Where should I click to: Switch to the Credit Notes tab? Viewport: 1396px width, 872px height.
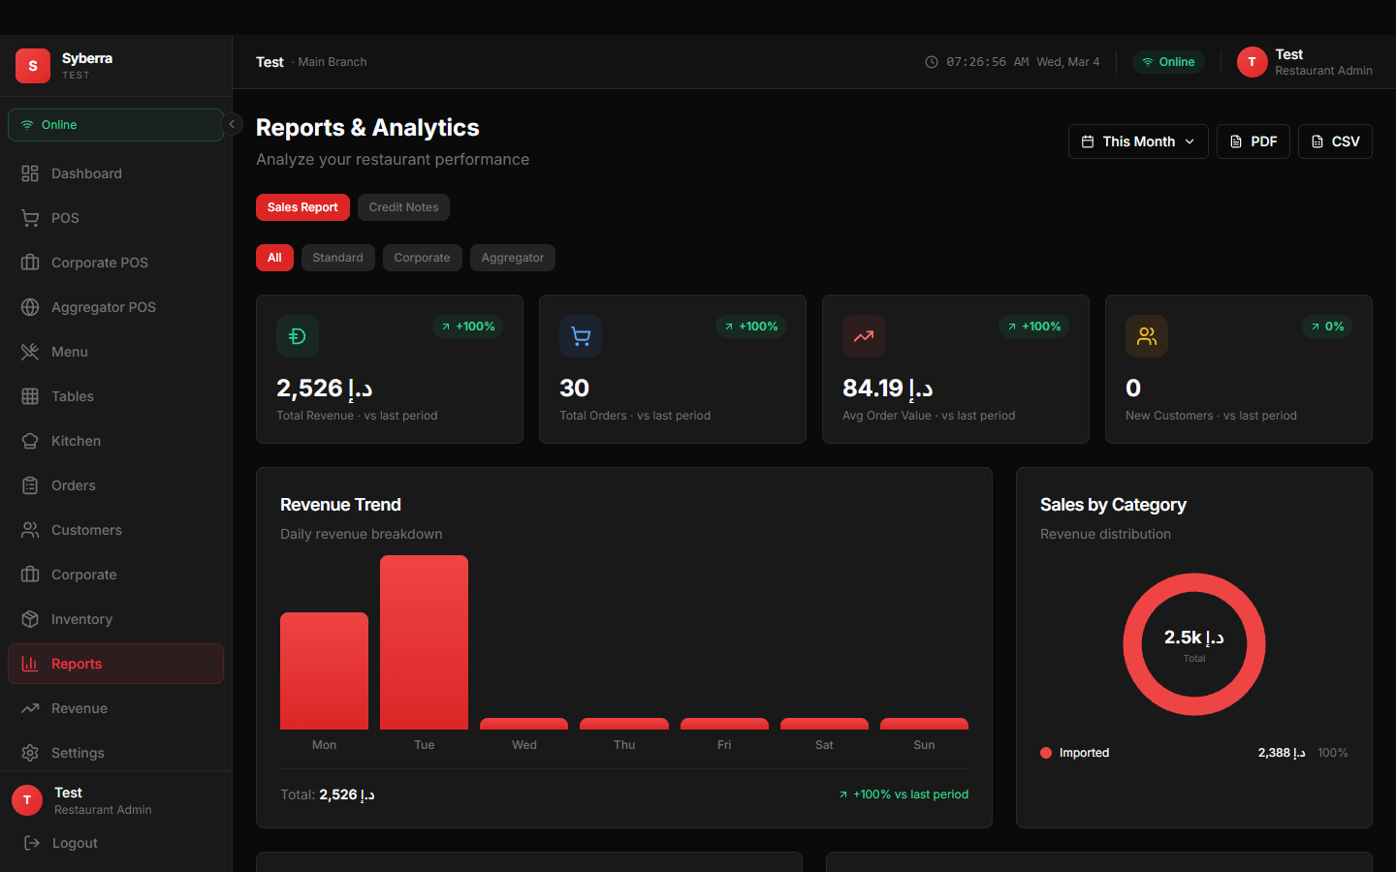pos(403,206)
